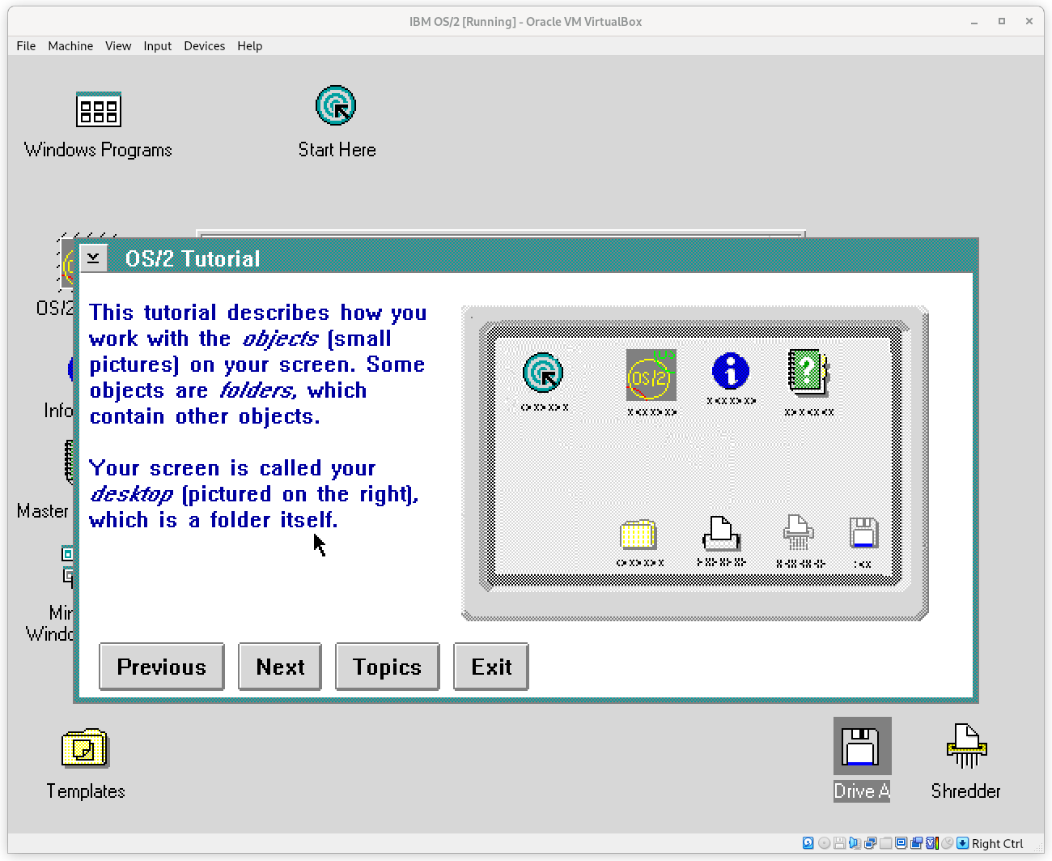This screenshot has height=861, width=1052.
Task: Click Start Here icon in tutorial illustration
Action: 543,373
